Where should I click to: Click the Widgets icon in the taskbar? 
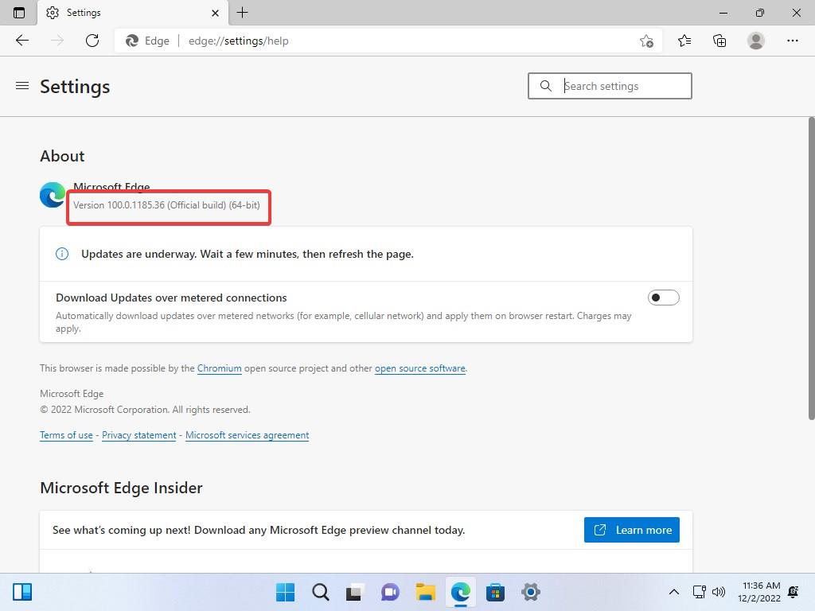coord(22,592)
